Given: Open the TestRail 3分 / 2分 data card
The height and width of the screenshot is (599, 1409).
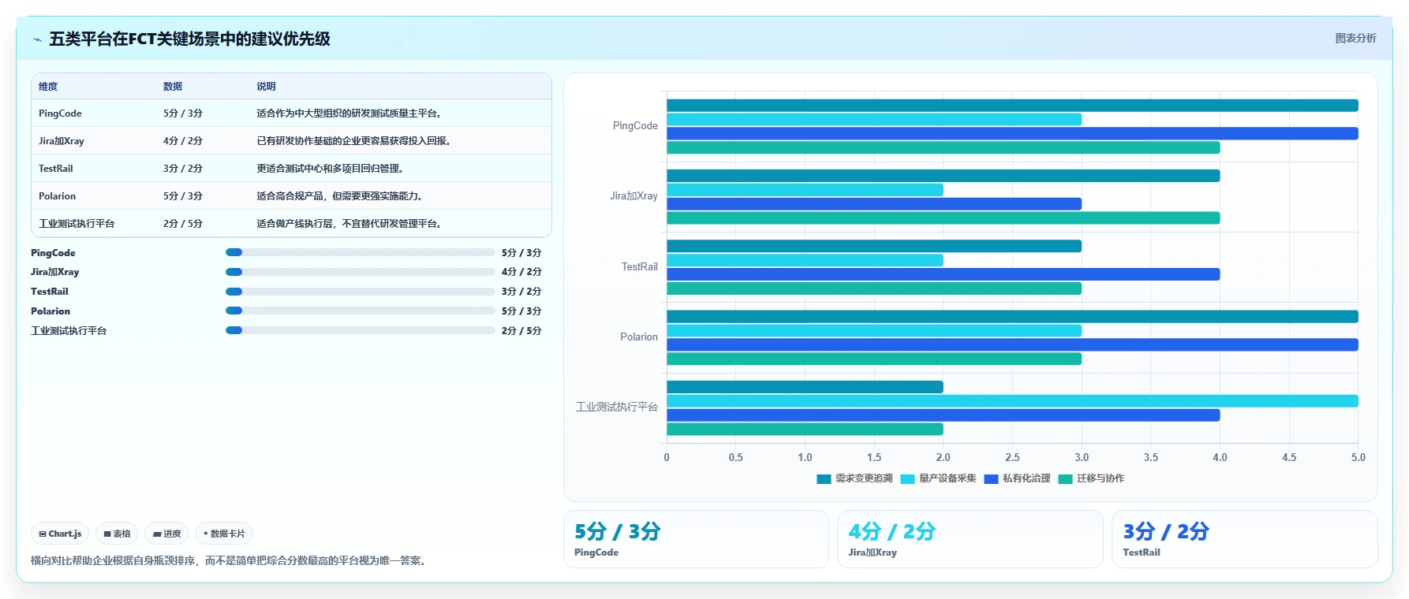Looking at the screenshot, I should point(1244,539).
